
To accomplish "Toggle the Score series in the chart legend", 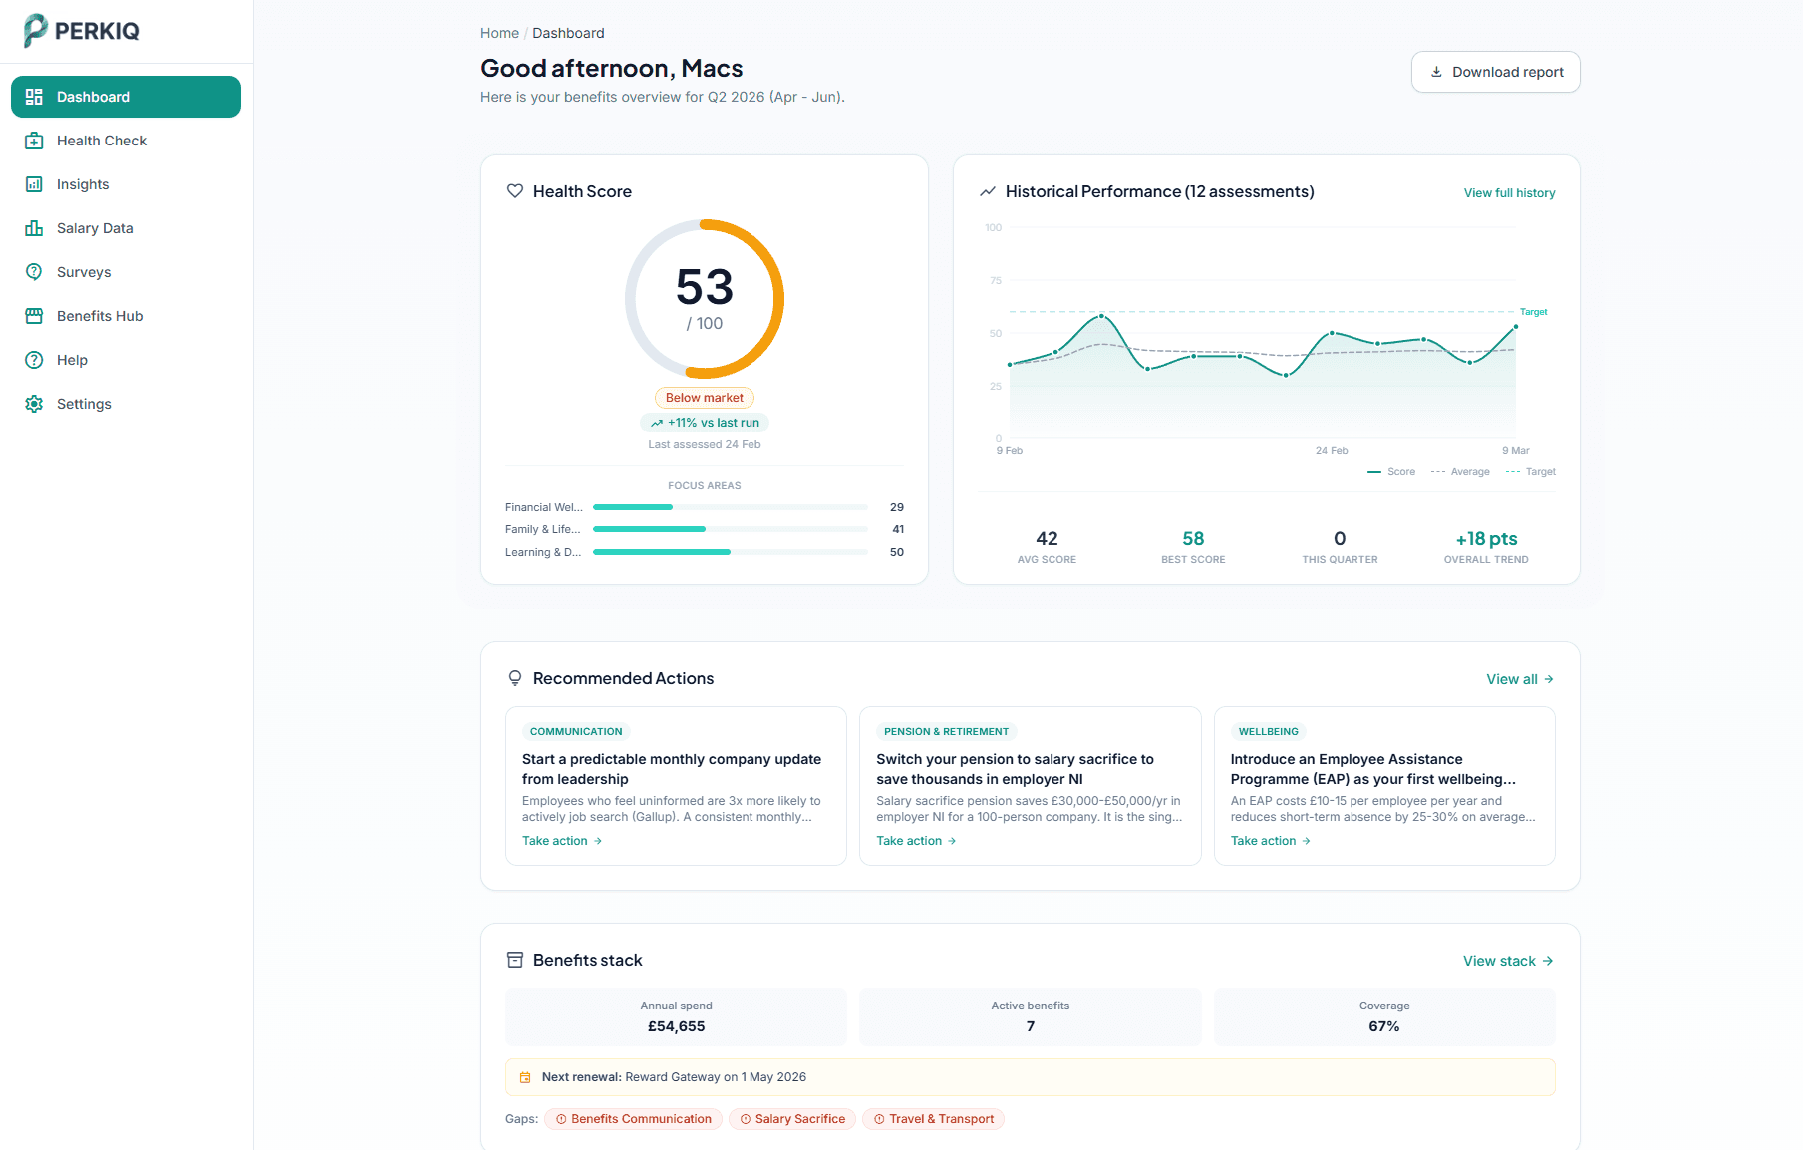I will 1391,471.
